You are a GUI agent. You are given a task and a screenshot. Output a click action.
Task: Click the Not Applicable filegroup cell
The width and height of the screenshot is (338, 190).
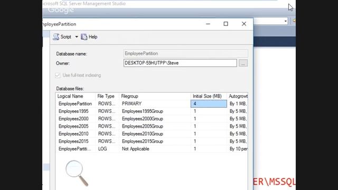click(155, 149)
